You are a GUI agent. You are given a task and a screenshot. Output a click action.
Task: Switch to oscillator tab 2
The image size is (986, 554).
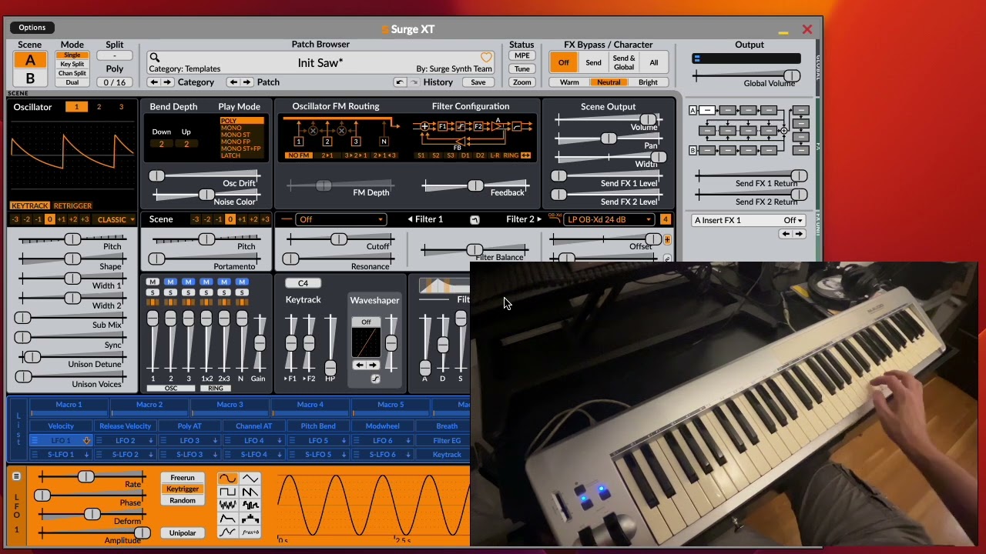click(99, 107)
